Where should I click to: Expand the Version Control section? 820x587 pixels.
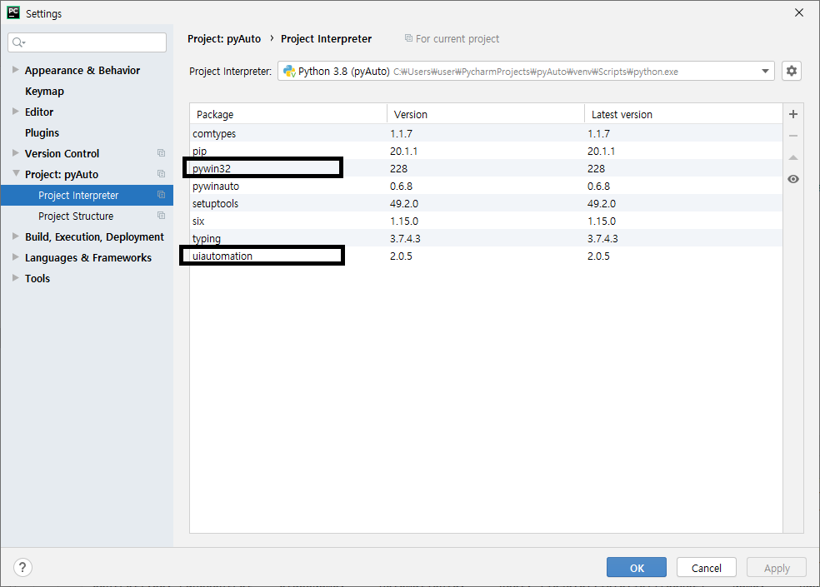[16, 153]
